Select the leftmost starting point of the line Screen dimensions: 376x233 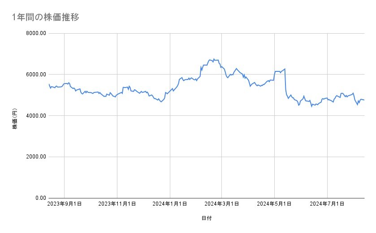pos(49,84)
